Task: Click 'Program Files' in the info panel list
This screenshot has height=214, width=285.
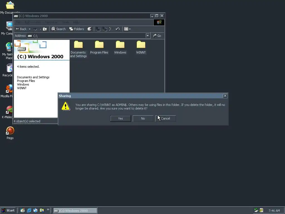Action: coord(26,81)
